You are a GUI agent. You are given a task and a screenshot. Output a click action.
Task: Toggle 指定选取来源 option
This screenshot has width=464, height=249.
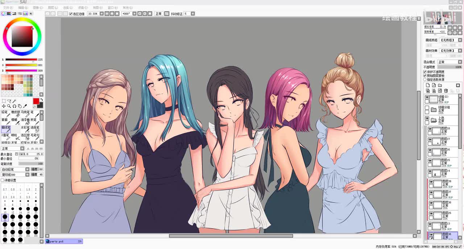pyautogui.click(x=425, y=80)
